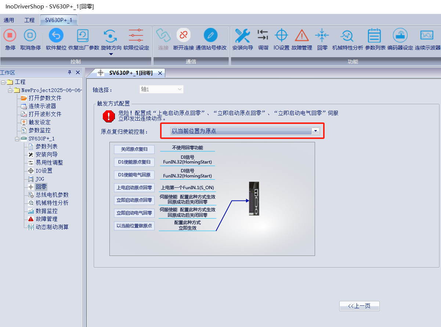Switch to the 通用 ribbon tab
441x327 pixels.
9,20
